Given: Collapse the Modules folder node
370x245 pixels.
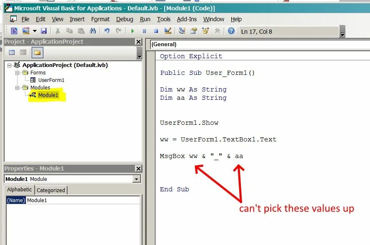Looking at the screenshot, I should [x=17, y=88].
